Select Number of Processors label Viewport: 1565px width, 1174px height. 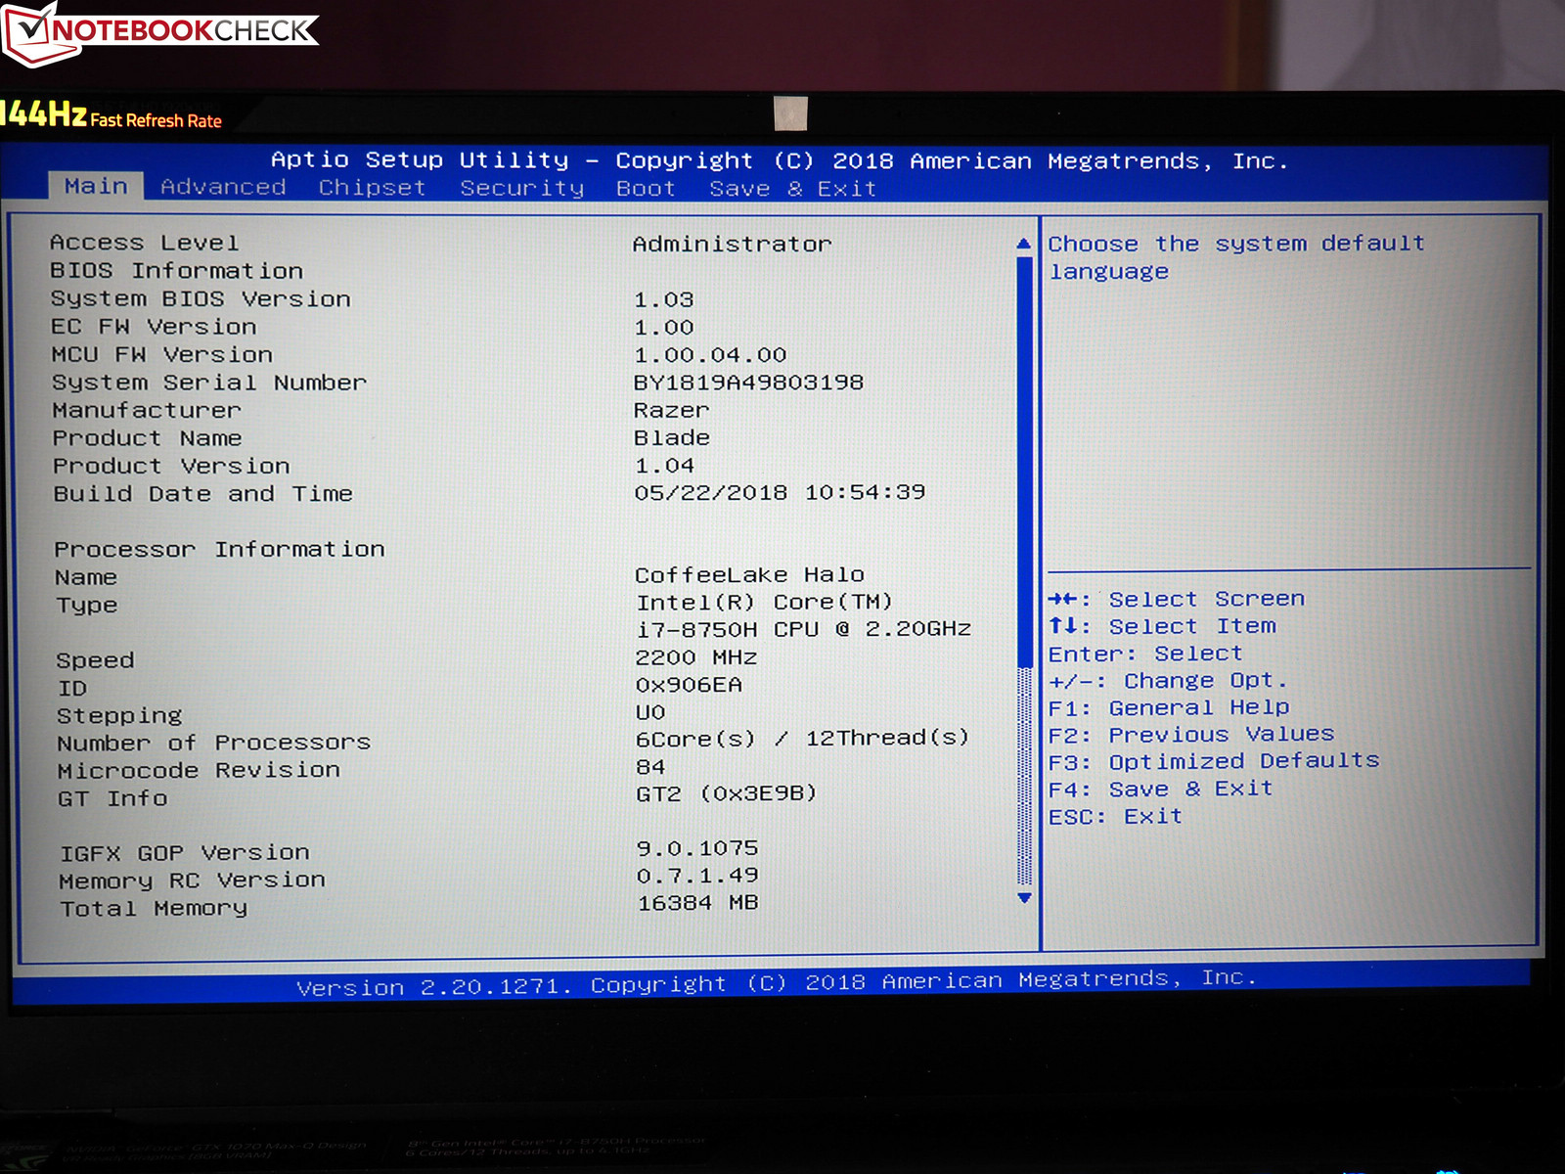click(214, 743)
